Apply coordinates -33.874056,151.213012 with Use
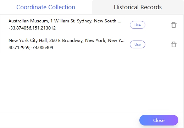The image size is (184, 128). [138, 25]
